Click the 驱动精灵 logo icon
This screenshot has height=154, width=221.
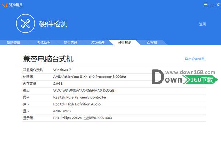[x=5, y=5]
